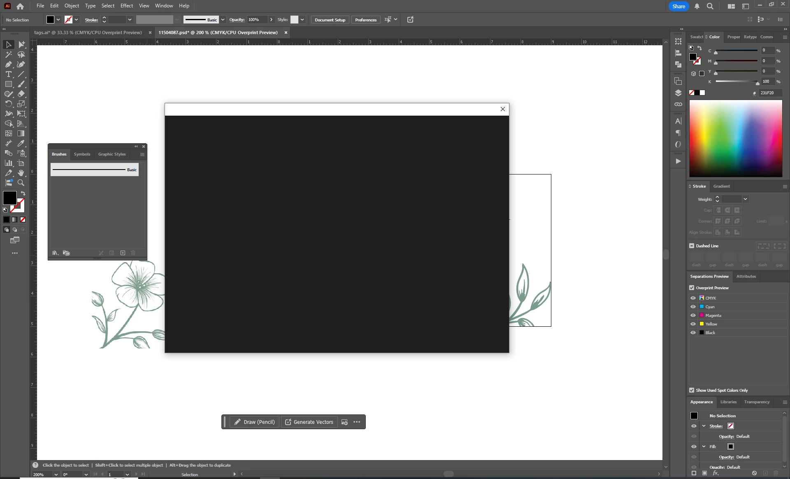The height and width of the screenshot is (479, 790).
Task: Open the Effect menu
Action: coord(126,6)
